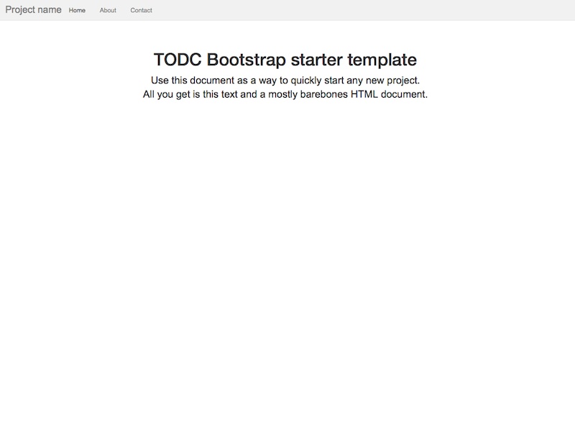
Task: Open the Home navigation tab
Action: [77, 11]
